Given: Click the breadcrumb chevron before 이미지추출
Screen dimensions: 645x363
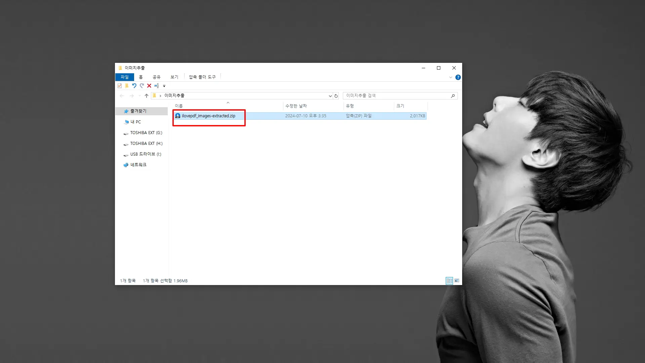Looking at the screenshot, I should pyautogui.click(x=160, y=96).
